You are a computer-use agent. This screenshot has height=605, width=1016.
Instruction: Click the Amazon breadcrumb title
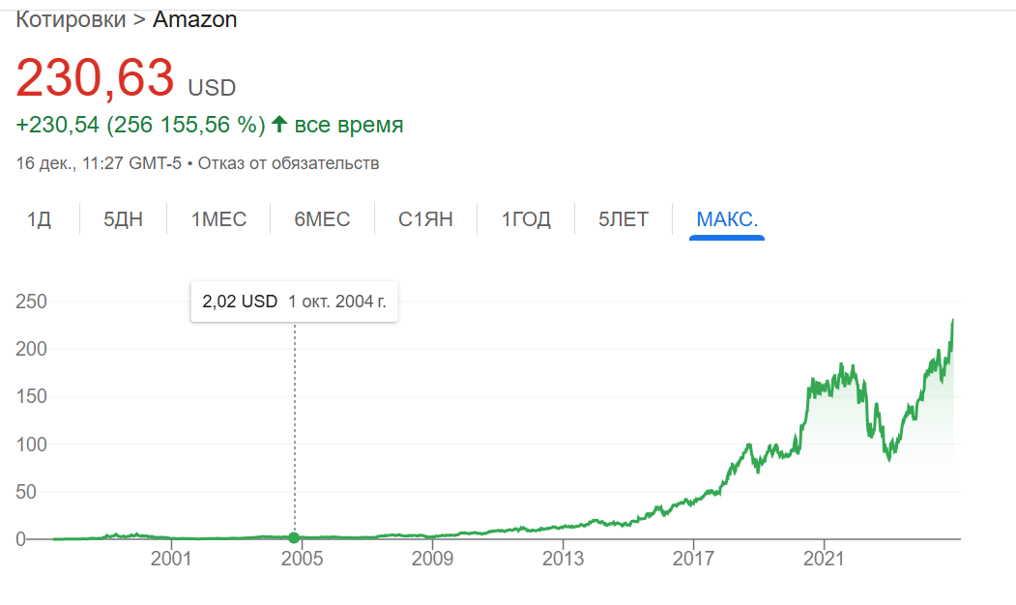tap(194, 19)
